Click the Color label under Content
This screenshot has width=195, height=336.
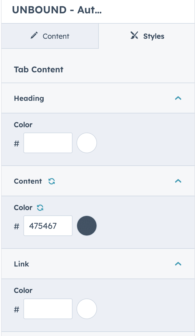point(23,207)
